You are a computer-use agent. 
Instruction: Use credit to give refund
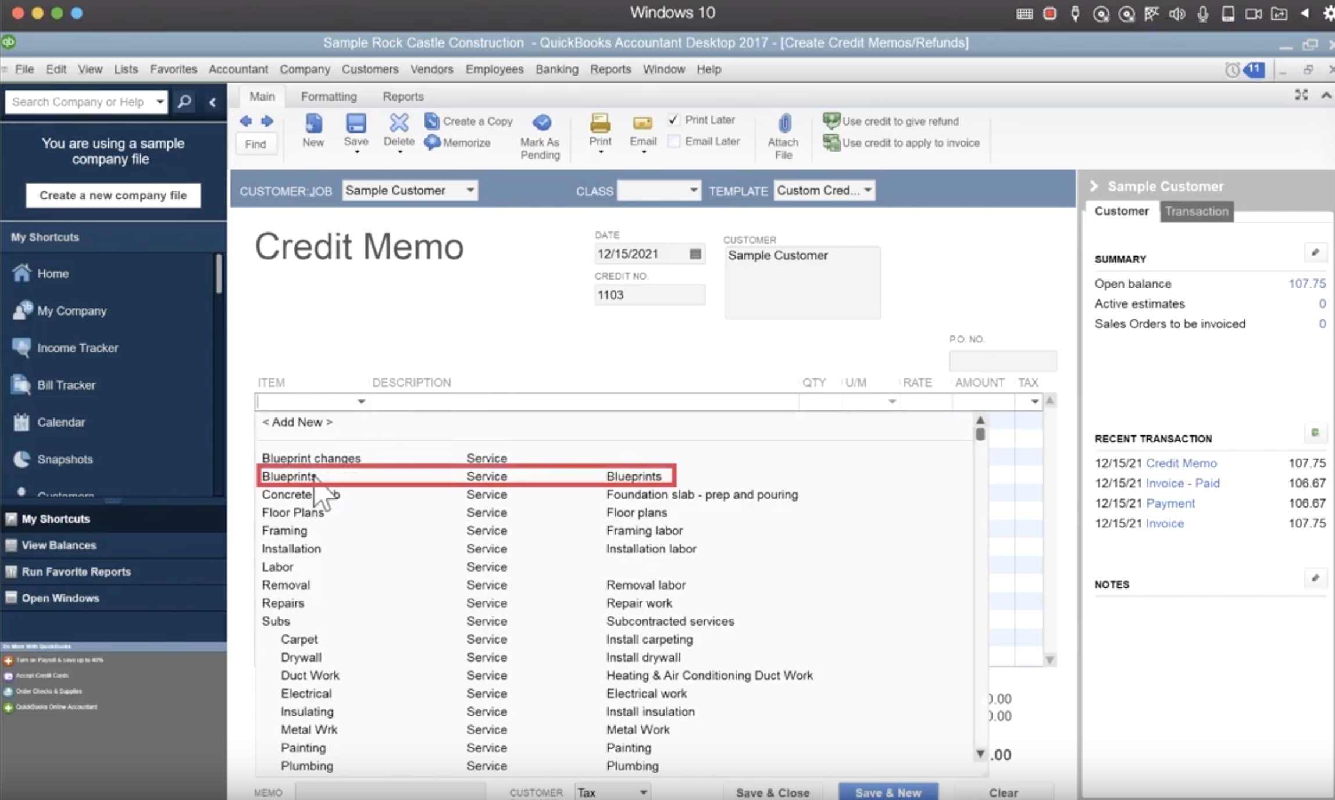pyautogui.click(x=891, y=121)
